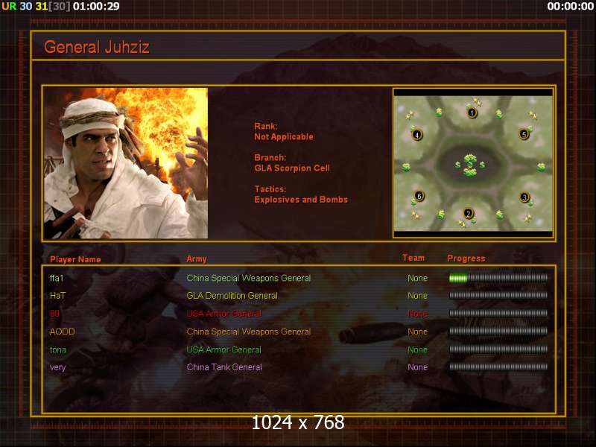Click 99's red 'USA Armor General' army
Image resolution: width=596 pixels, height=447 pixels.
tap(224, 314)
